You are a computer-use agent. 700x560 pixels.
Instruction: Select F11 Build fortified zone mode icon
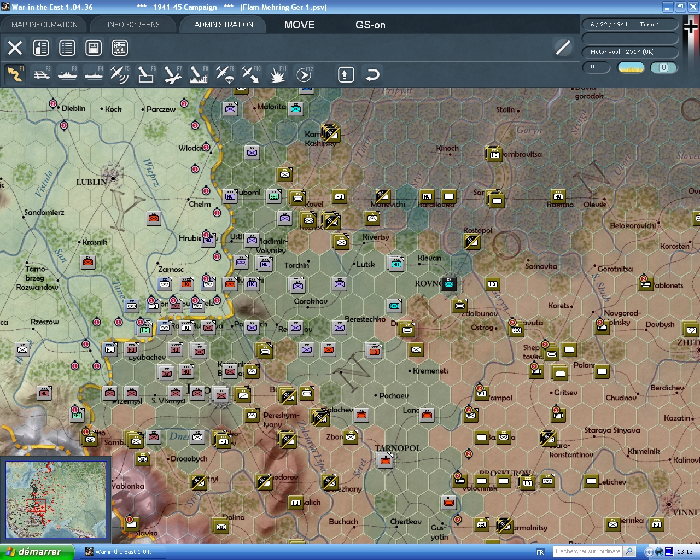pos(277,74)
